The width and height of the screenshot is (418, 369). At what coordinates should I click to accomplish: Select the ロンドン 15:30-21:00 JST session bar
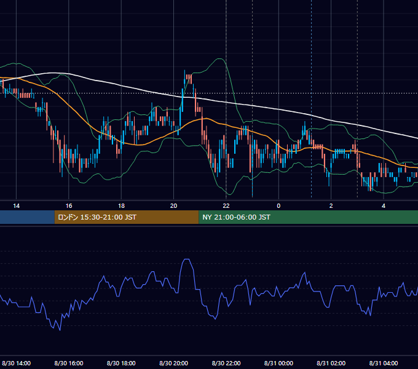coord(127,217)
